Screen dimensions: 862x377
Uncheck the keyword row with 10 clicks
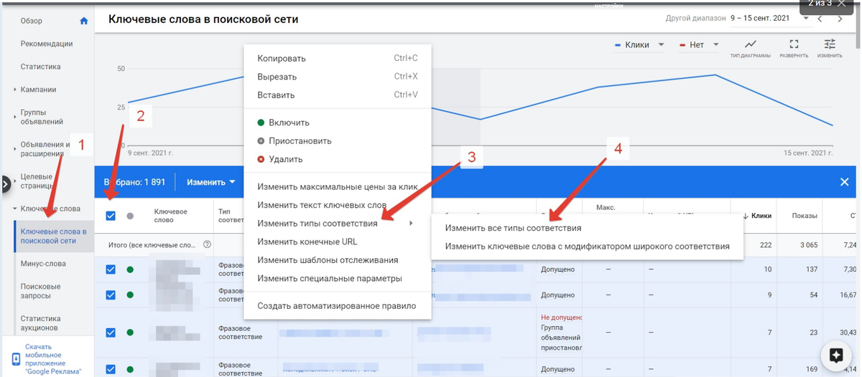pos(111,269)
